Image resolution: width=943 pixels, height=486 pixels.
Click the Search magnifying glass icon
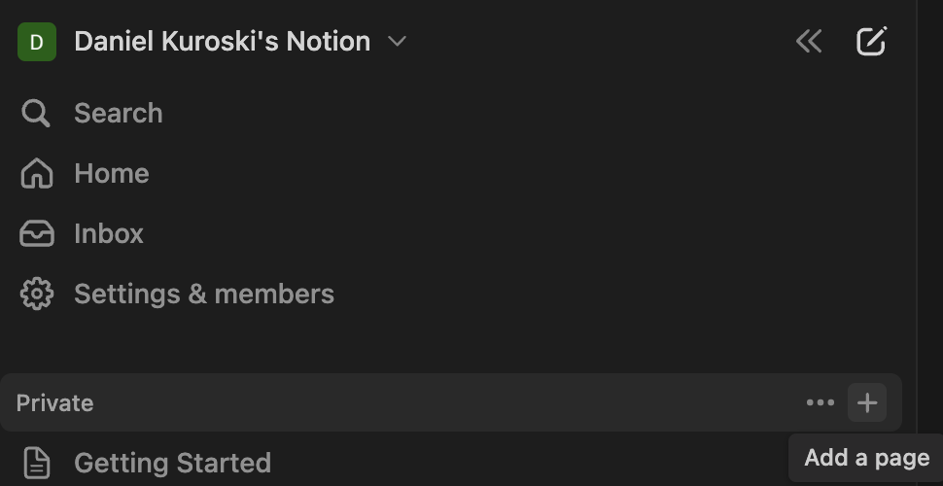[x=36, y=114]
